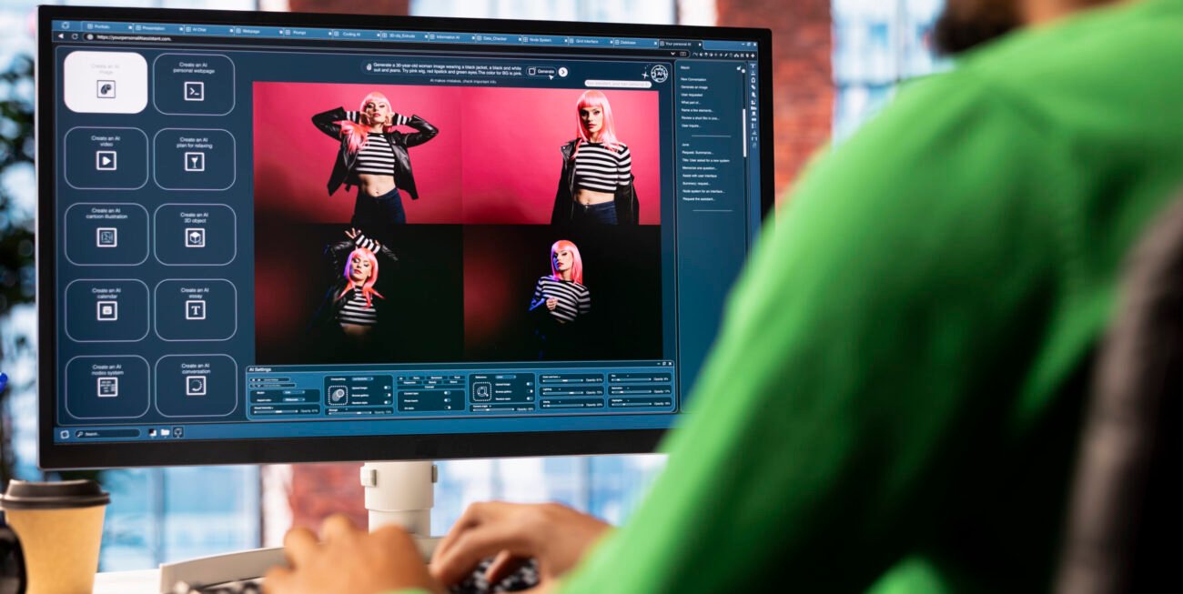Screen dimensions: 1183x594
Task: Open the Create an AI essay tool
Action: [x=195, y=309]
